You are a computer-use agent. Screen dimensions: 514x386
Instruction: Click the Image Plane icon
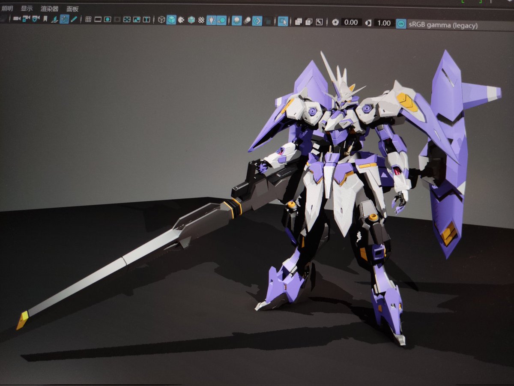click(55, 19)
